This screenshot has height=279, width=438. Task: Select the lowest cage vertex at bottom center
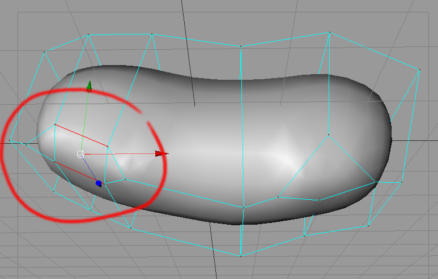241,256
